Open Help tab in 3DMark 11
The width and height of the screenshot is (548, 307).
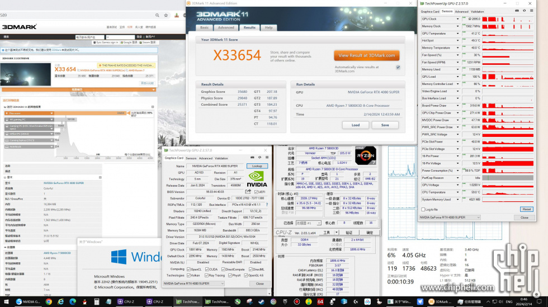[268, 27]
